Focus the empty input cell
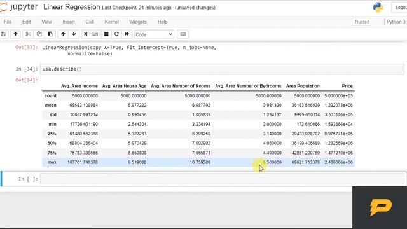407x229 pixels. [222, 179]
